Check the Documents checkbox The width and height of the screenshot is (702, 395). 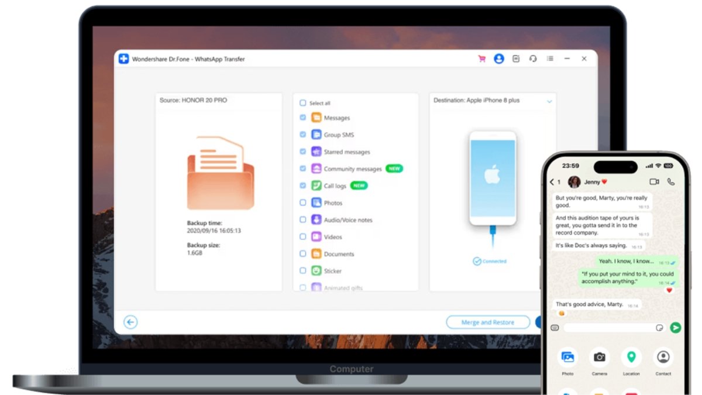(303, 253)
